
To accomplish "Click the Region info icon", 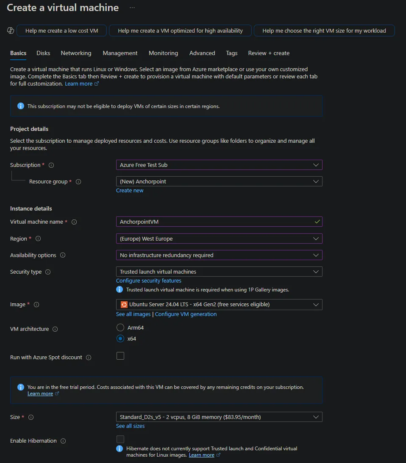I will coord(38,238).
